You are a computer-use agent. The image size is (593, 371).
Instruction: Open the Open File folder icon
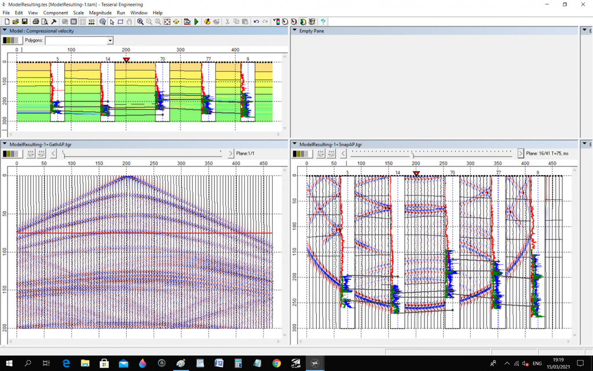(16, 21)
